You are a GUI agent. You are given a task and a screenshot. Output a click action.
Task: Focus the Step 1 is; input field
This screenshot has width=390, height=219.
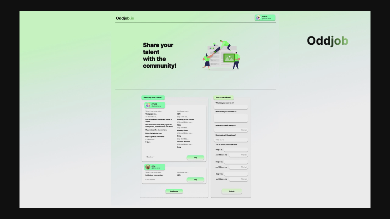(236, 150)
